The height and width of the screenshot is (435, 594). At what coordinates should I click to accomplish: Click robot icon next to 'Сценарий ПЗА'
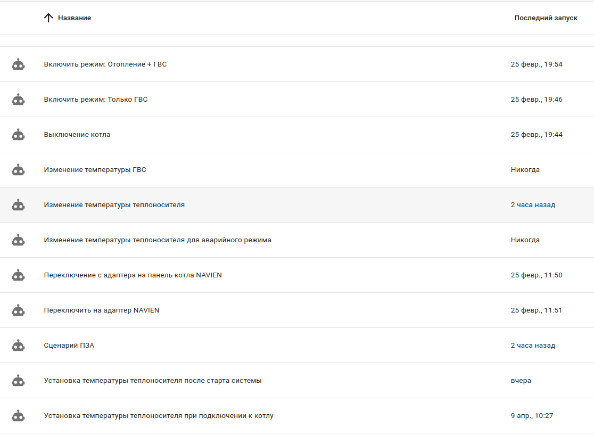pos(19,346)
